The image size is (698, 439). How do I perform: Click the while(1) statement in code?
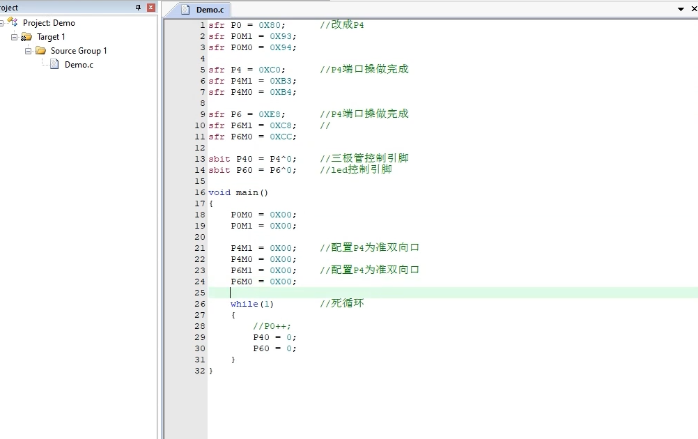coord(252,304)
